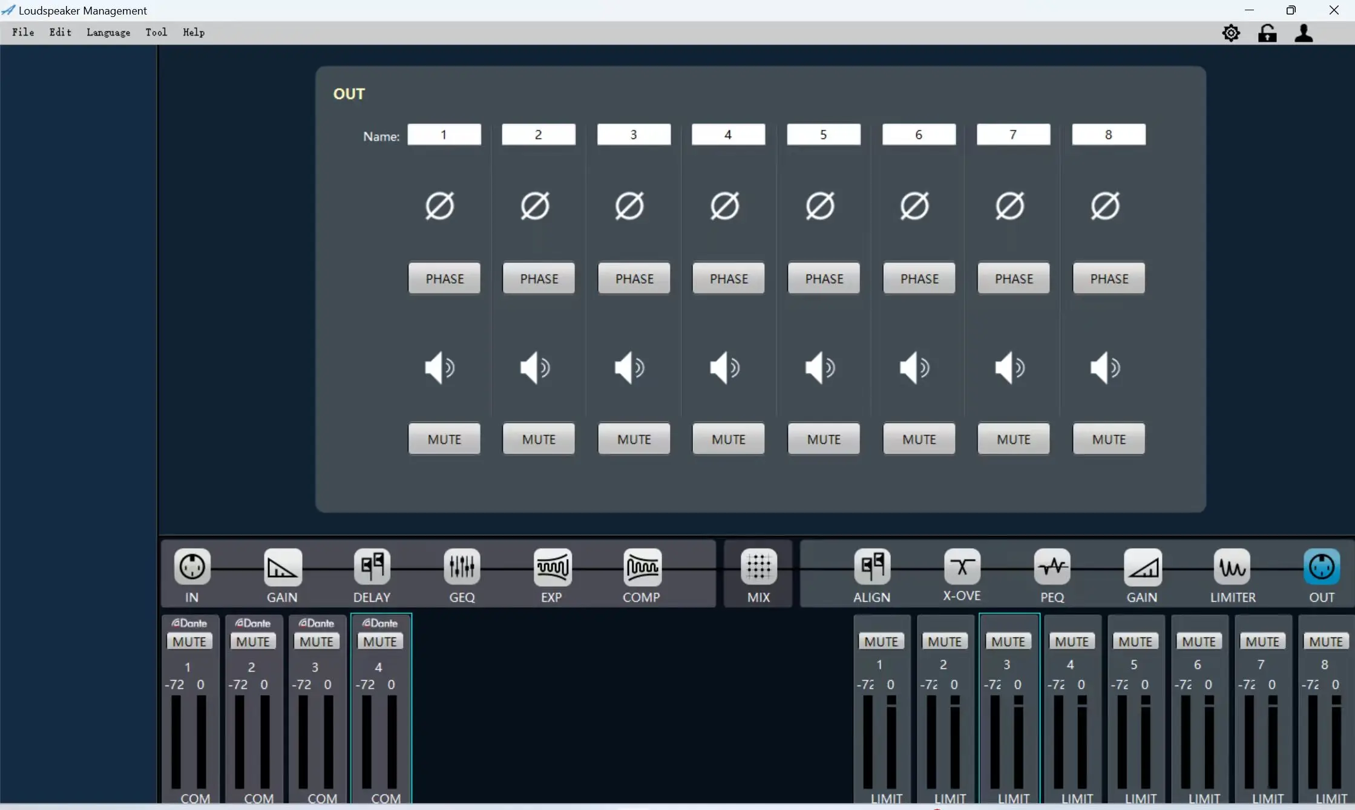This screenshot has width=1355, height=810.
Task: Toggle PHASE button for output 3
Action: (x=634, y=278)
